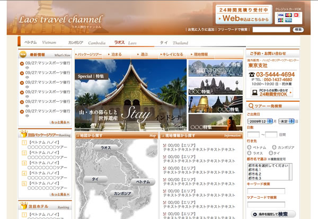Image resolution: width=318 pixels, height=219 pixels.
Task: Select the ラオス destination radio button
Action: [249, 153]
